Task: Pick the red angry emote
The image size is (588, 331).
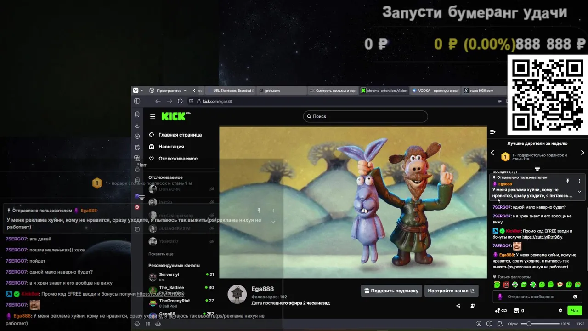Action: [x=506, y=285]
